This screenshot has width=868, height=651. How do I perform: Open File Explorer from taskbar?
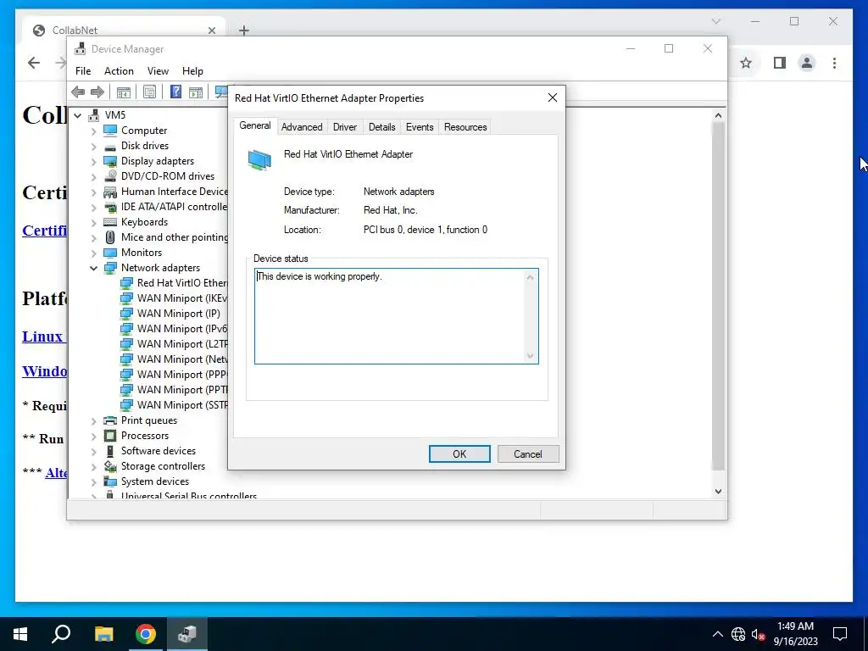103,634
